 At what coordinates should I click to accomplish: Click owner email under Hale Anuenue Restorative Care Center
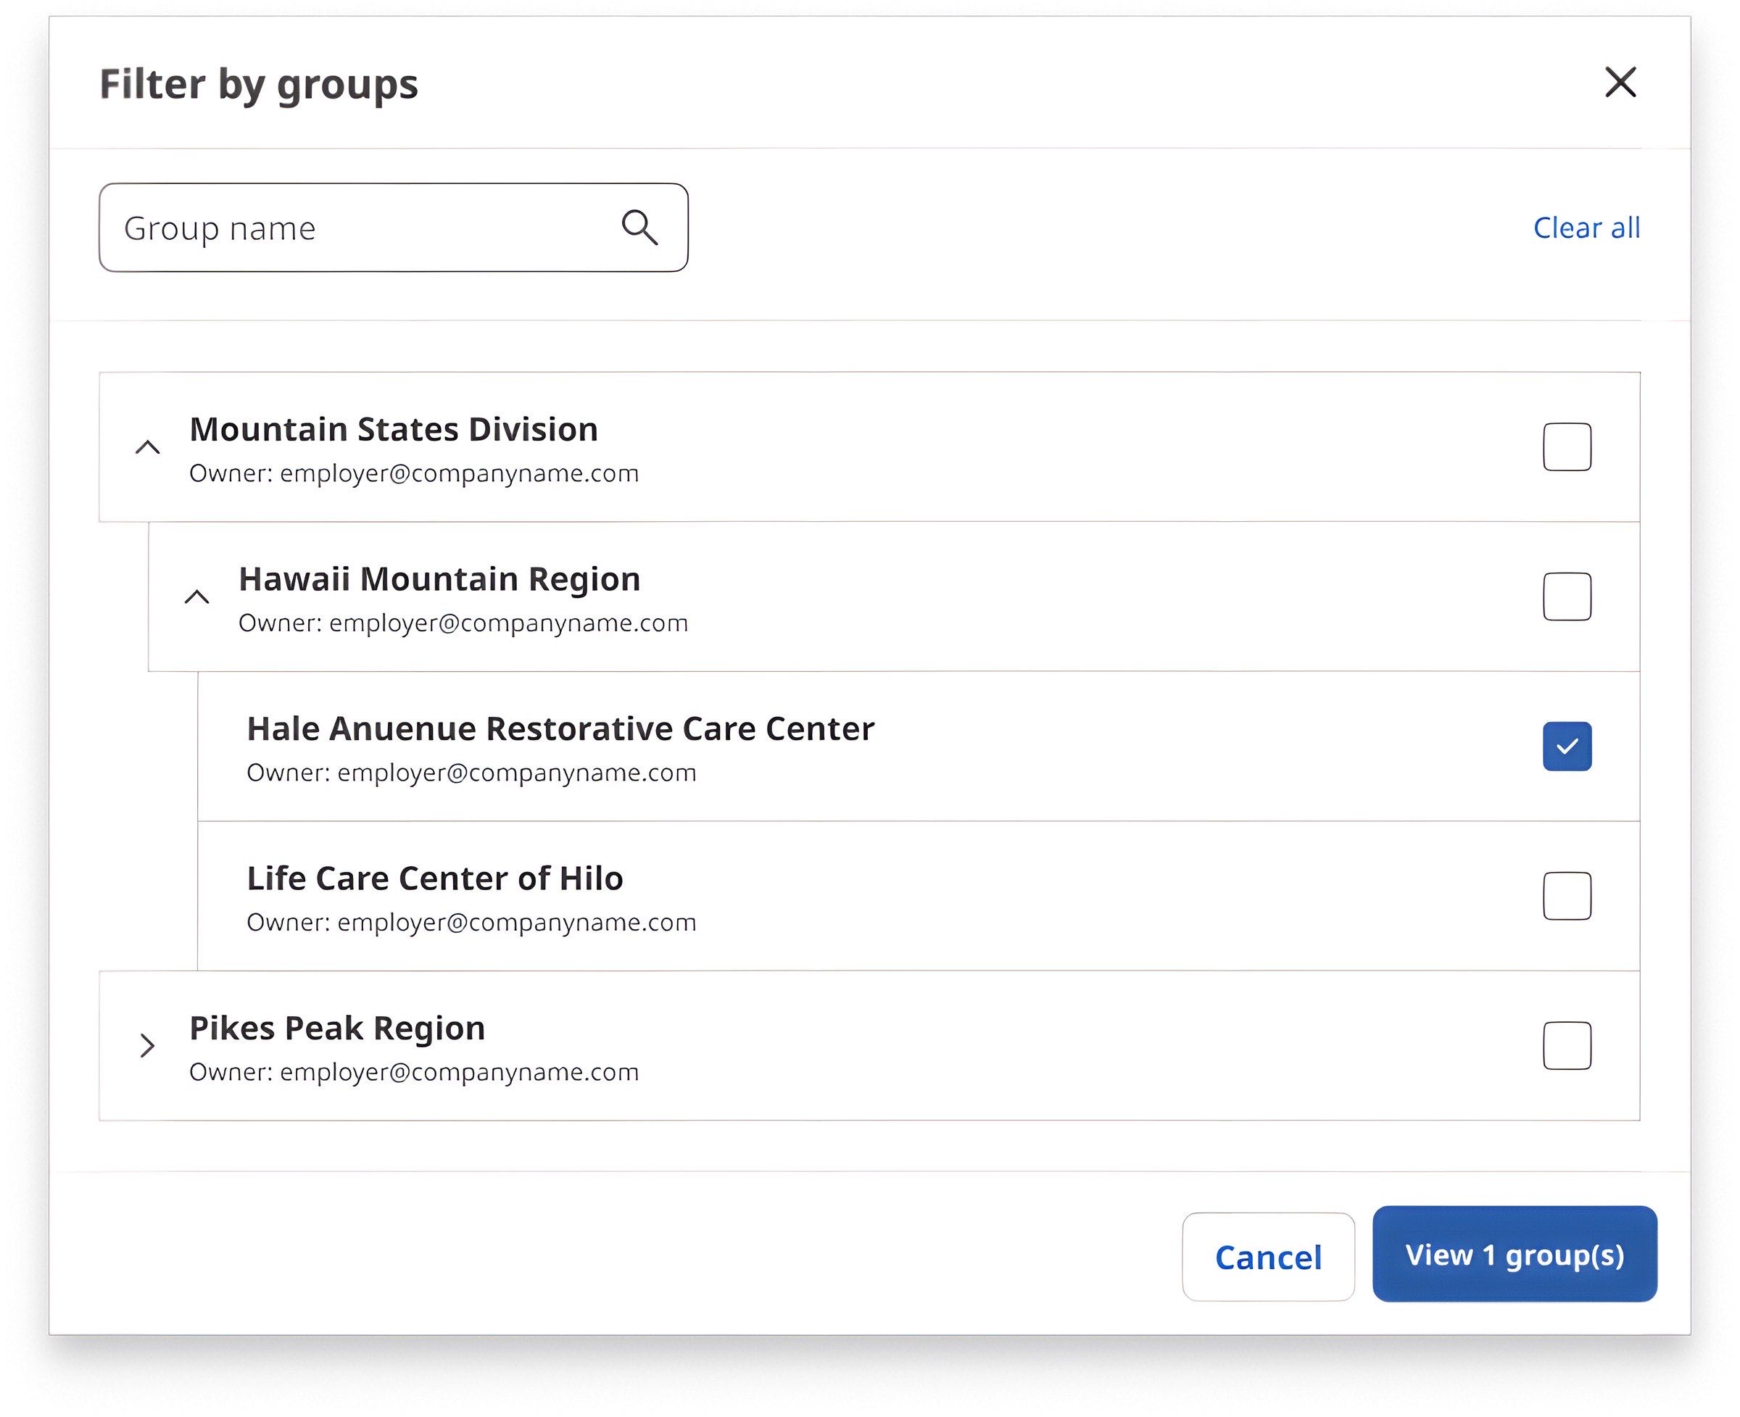[x=517, y=772]
